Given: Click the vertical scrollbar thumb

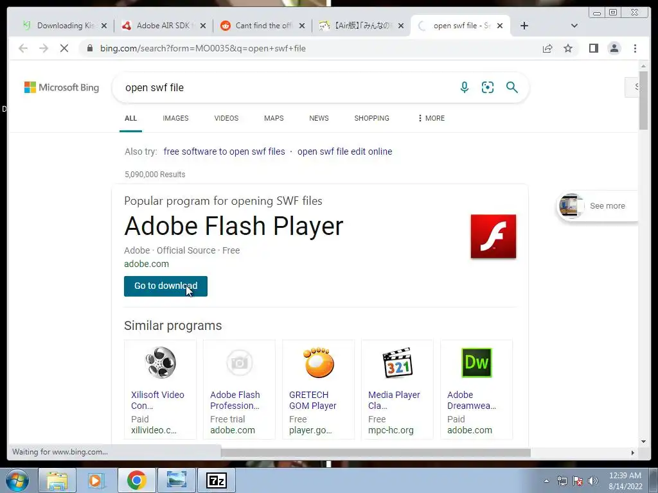Looking at the screenshot, I should [x=643, y=99].
